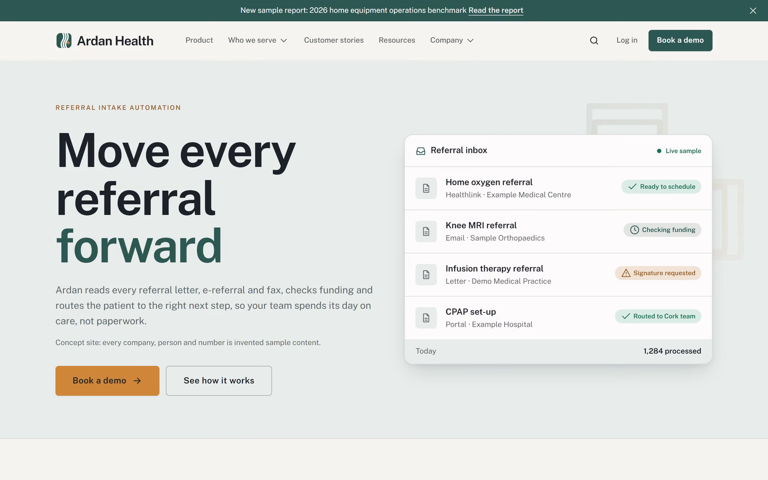The width and height of the screenshot is (768, 480).
Task: Click the document icon beside Infusion therapy referral
Action: pos(426,275)
